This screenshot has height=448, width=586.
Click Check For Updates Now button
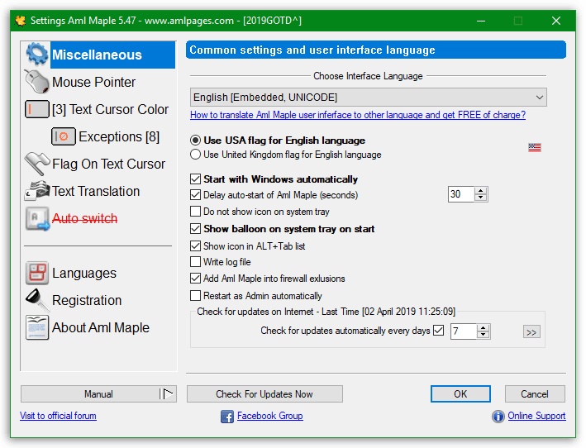[x=264, y=393]
